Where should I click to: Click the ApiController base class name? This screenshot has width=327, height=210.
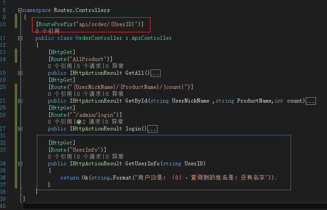[x=152, y=38]
